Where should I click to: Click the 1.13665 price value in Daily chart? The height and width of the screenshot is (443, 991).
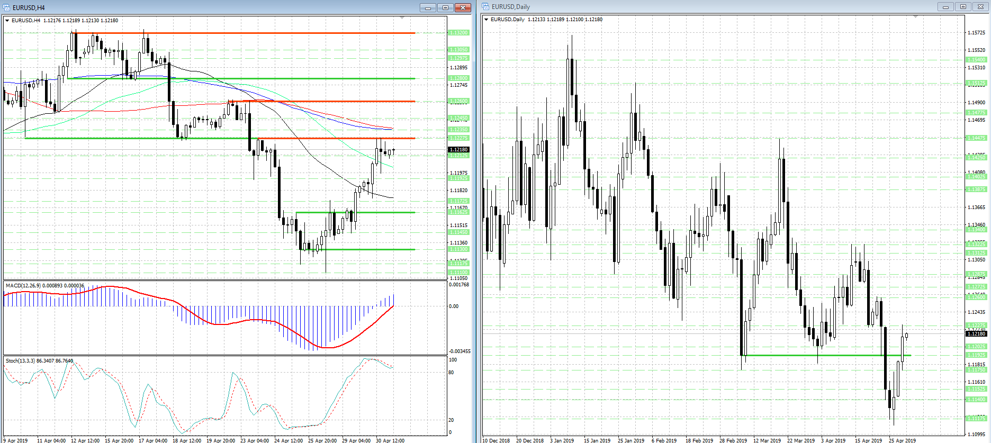977,207
